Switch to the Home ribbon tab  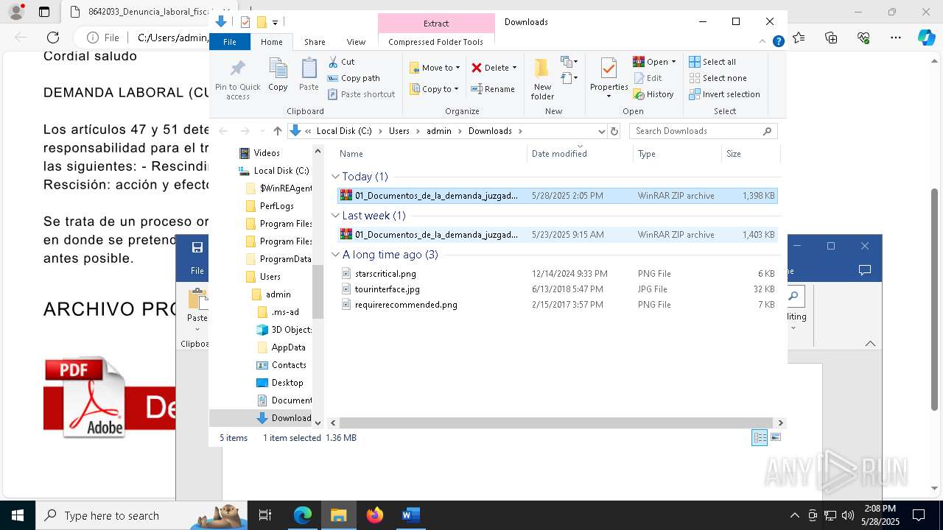tap(271, 42)
